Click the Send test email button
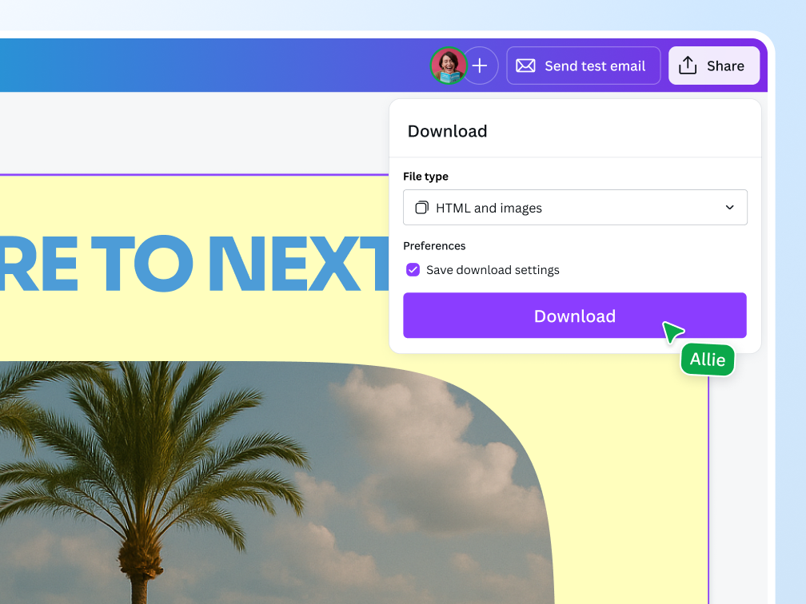The height and width of the screenshot is (604, 806). click(x=583, y=66)
